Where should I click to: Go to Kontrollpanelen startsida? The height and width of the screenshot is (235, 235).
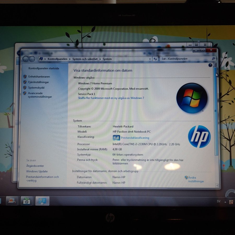[44, 68]
